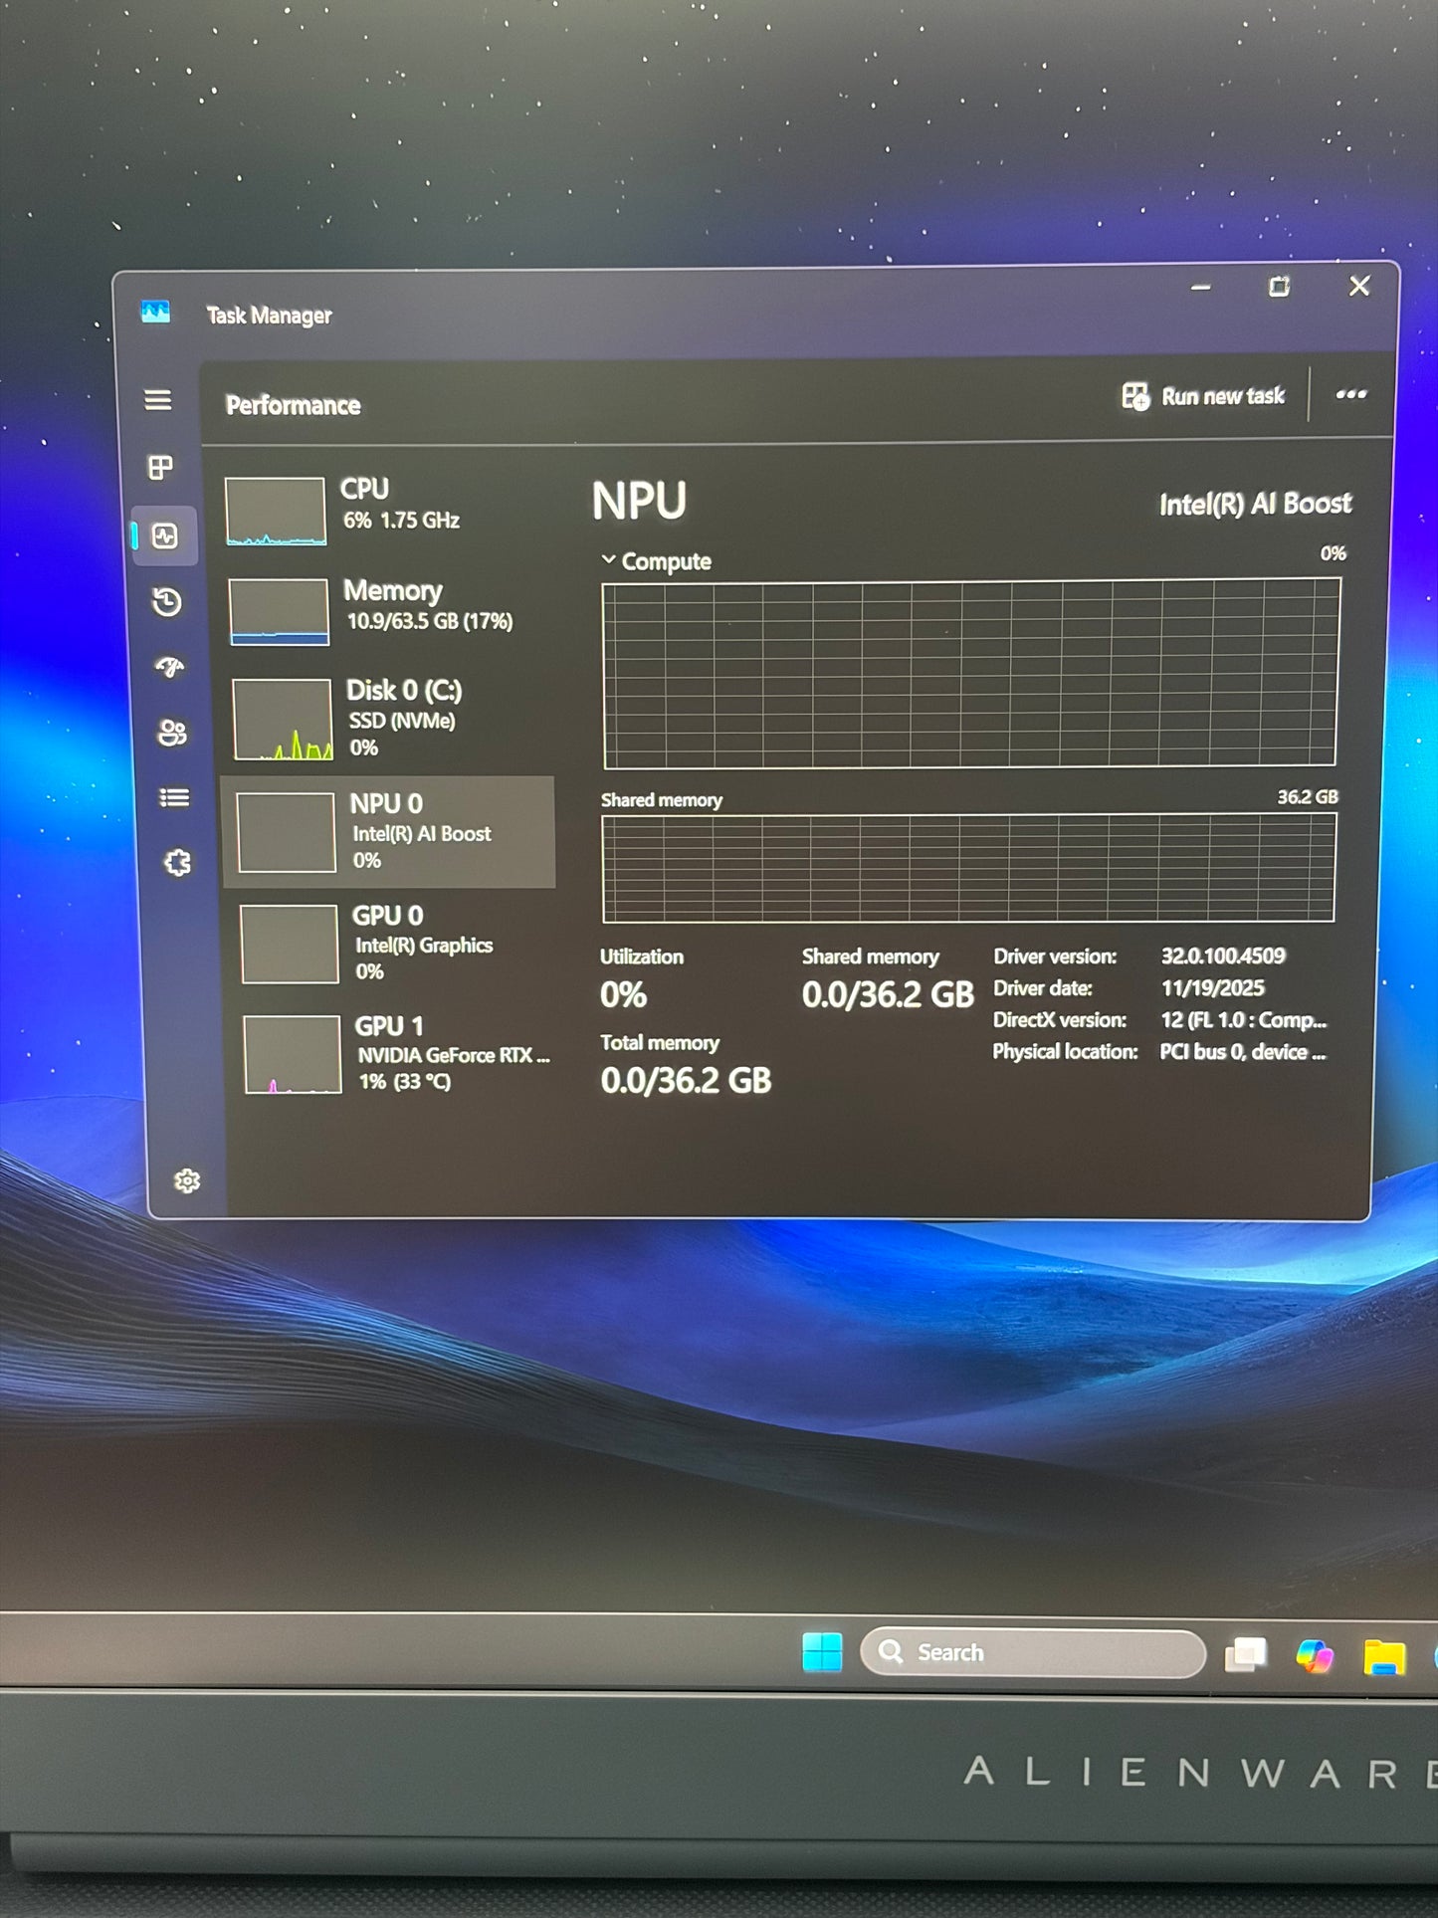Open File Explorer from the taskbar
This screenshot has width=1438, height=1918.
1383,1657
